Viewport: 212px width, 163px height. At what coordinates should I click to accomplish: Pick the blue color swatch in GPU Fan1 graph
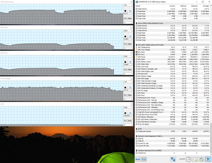click(x=130, y=62)
